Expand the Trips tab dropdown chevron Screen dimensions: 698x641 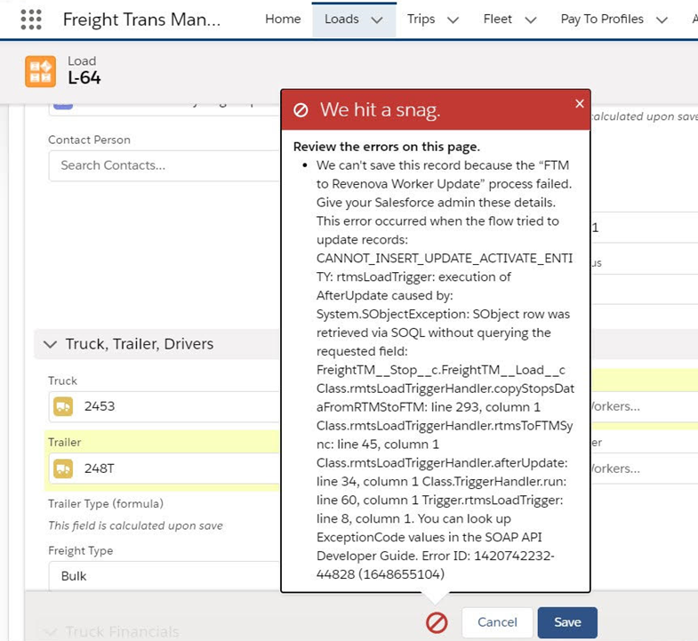[x=453, y=20]
